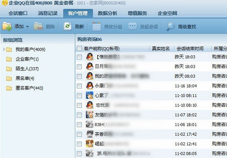Tick the checkbox for 【惟独爱雪】 row
The image size is (227, 158).
79,57
